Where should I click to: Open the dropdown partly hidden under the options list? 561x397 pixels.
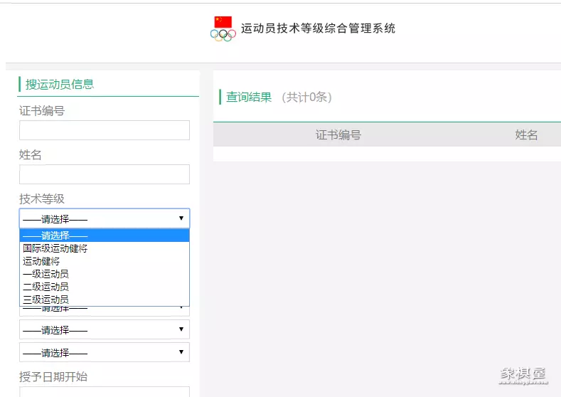(105, 309)
